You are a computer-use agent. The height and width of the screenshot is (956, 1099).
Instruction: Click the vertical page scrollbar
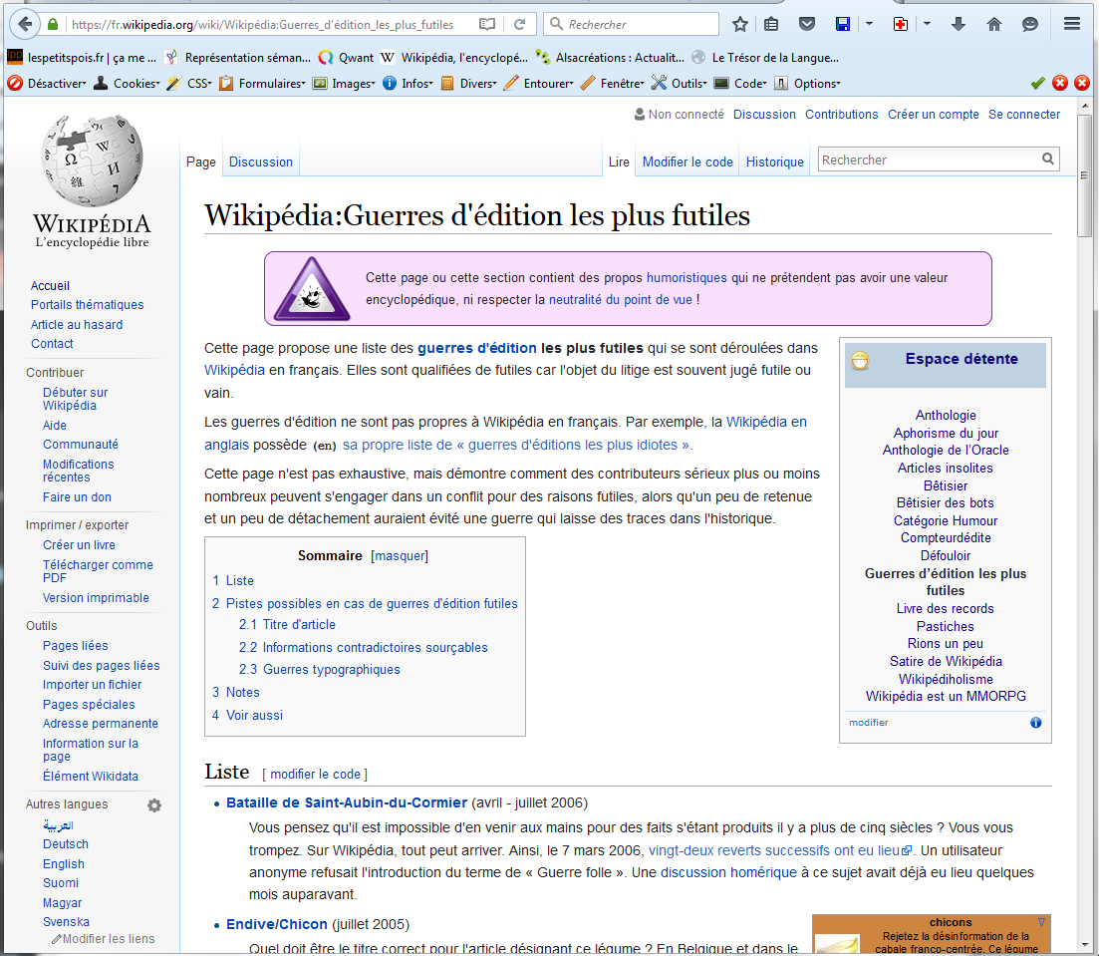point(1084,498)
